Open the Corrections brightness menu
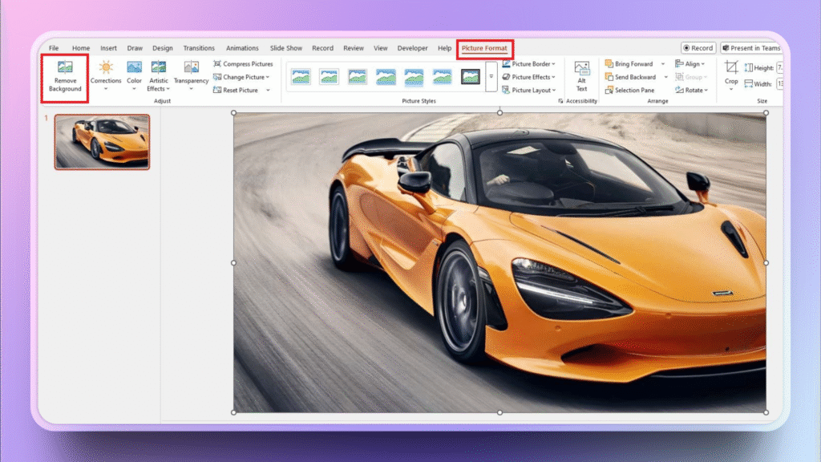This screenshot has height=462, width=821. point(106,75)
